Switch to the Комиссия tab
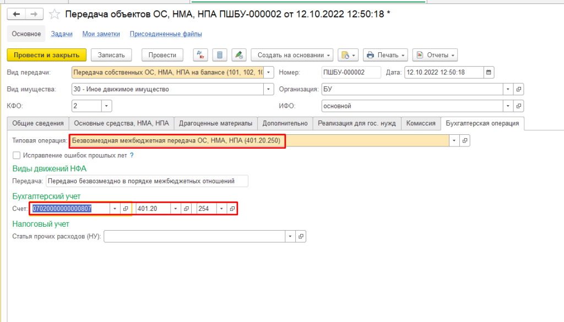This screenshot has width=564, height=322. coord(421,123)
